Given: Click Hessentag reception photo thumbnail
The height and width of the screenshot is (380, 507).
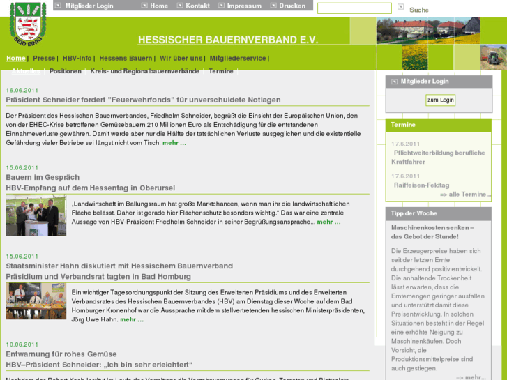Looking at the screenshot, I should pos(36,215).
